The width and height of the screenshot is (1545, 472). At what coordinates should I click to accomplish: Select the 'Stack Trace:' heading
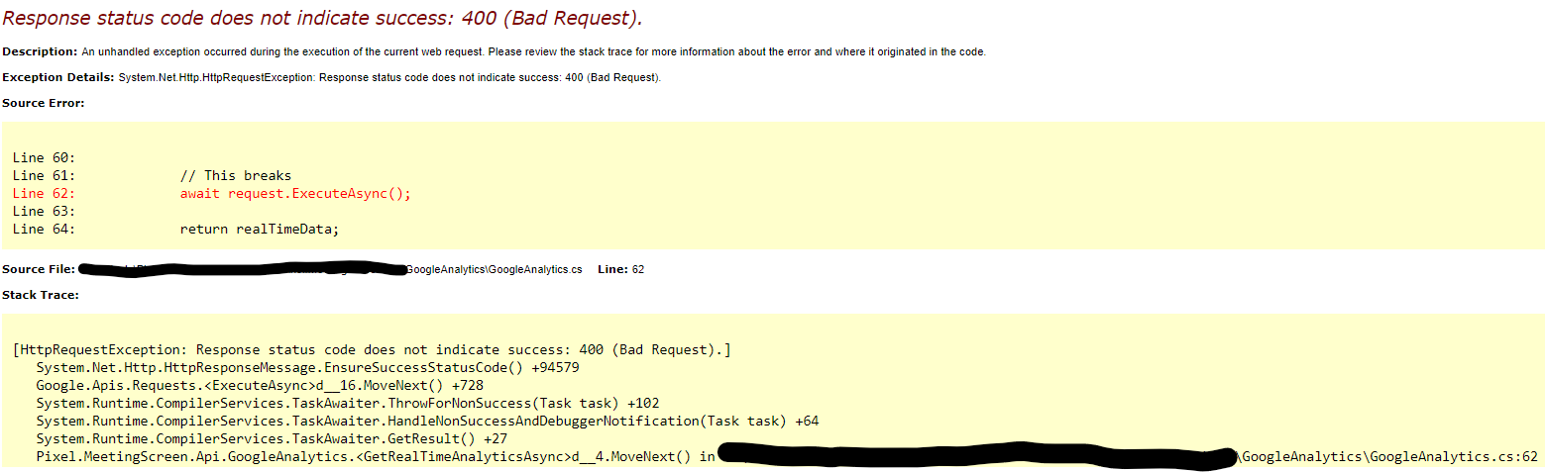(x=41, y=295)
